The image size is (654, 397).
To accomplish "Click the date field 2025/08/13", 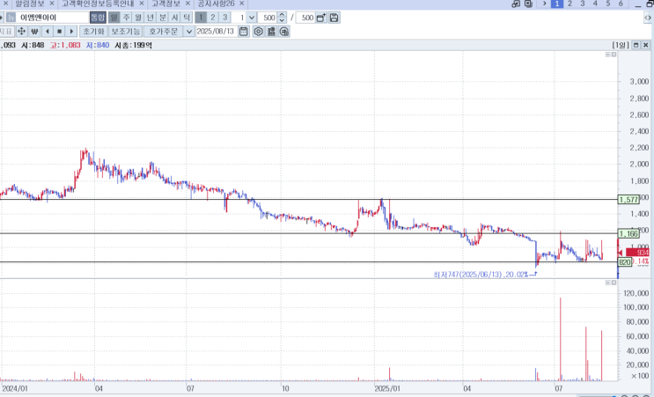I will (x=216, y=32).
